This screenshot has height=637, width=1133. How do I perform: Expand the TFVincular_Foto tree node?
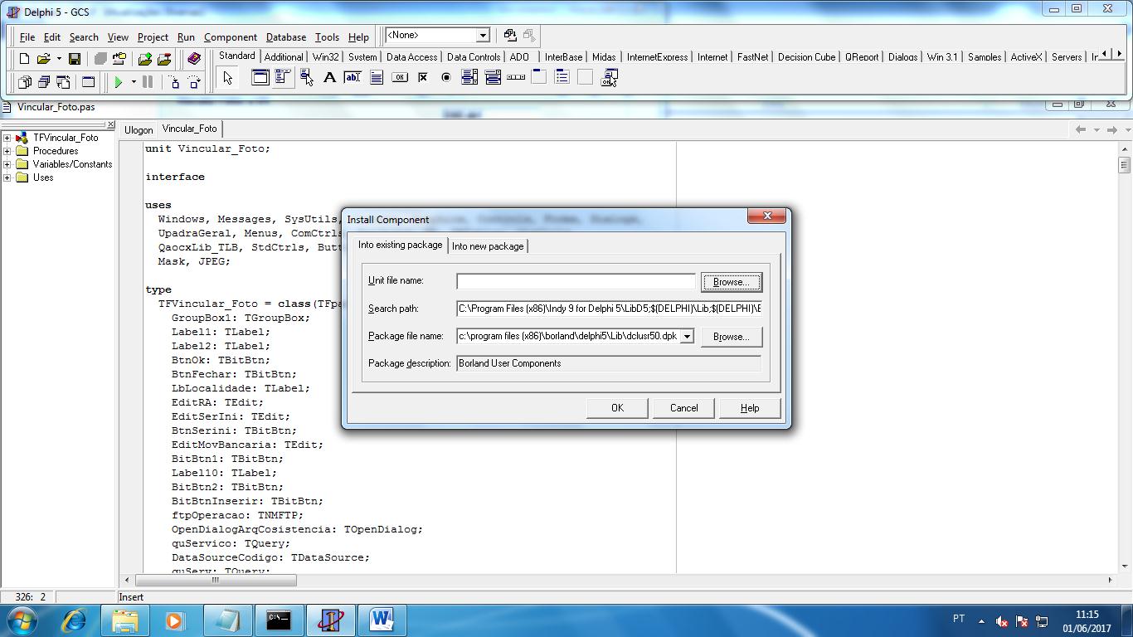coord(7,138)
